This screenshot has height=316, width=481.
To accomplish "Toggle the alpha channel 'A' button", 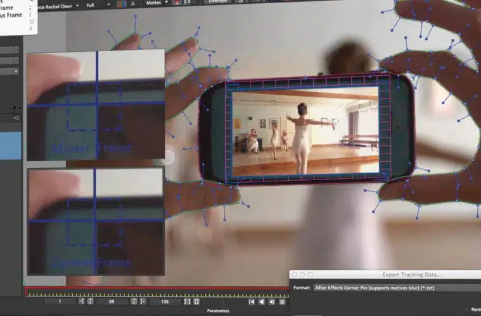I will pyautogui.click(x=132, y=3).
